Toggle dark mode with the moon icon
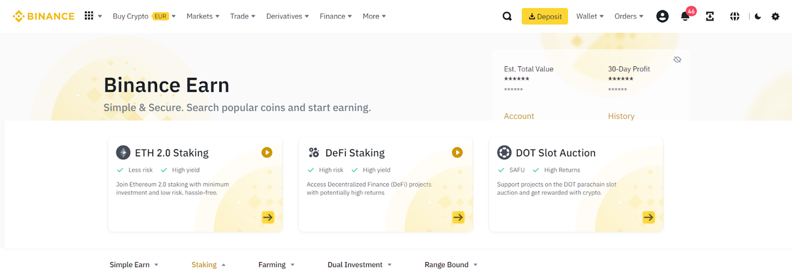The width and height of the screenshot is (792, 280). pyautogui.click(x=758, y=16)
